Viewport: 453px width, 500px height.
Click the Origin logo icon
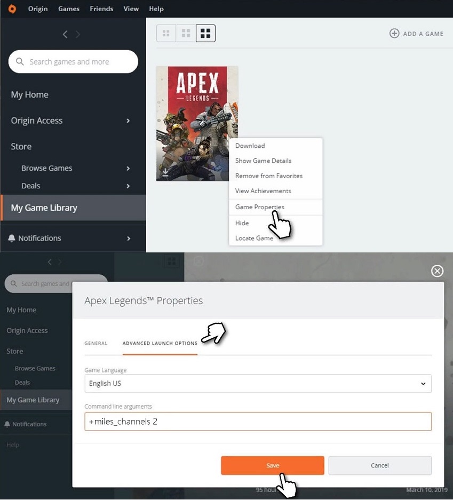point(12,9)
